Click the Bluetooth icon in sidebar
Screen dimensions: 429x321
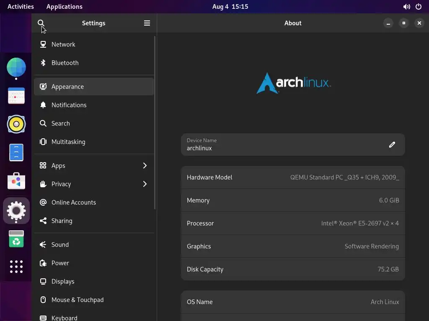click(x=43, y=63)
